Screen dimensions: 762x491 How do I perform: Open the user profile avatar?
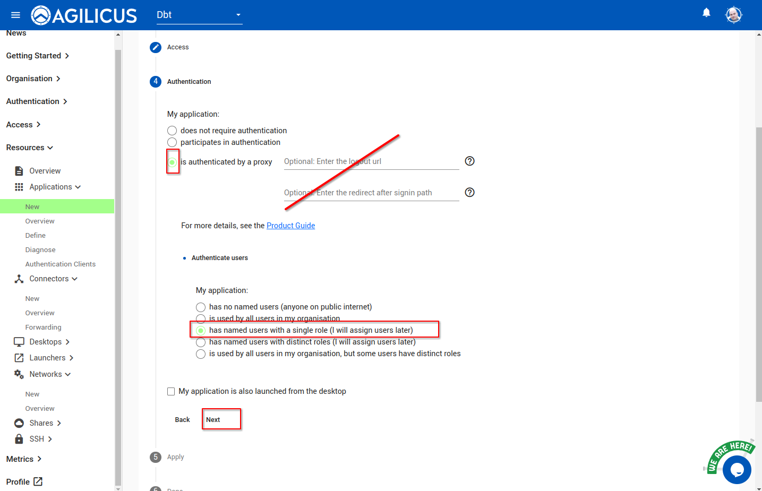(x=733, y=15)
